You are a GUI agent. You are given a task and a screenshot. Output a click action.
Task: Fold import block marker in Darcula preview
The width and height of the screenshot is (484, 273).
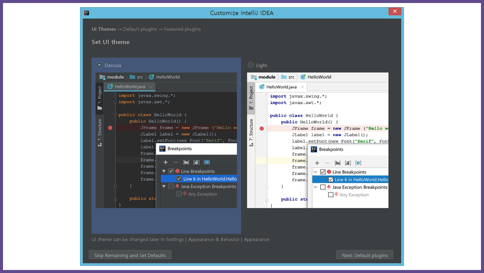coord(116,95)
